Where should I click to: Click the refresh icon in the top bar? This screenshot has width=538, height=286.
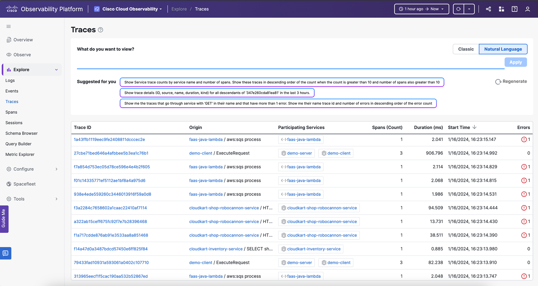[x=459, y=9]
